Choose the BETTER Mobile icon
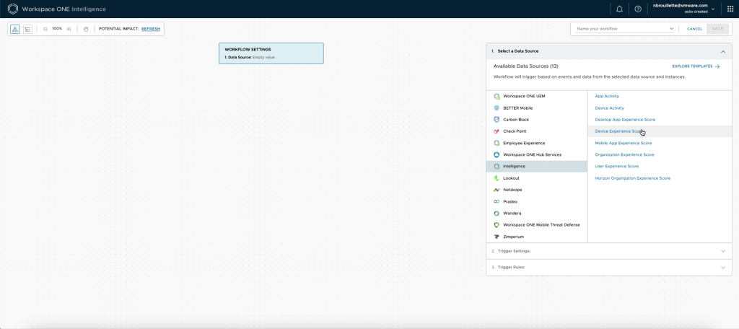 (x=497, y=108)
